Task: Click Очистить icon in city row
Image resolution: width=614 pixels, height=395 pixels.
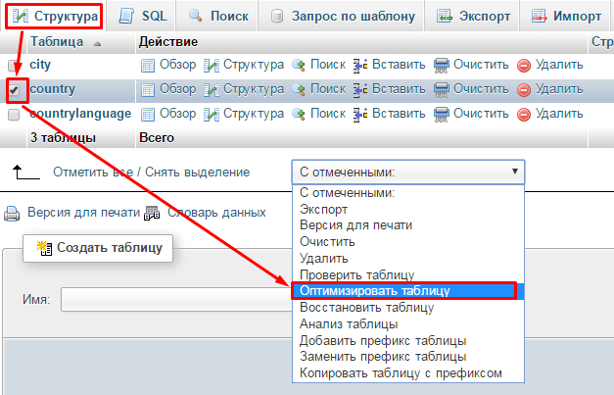Action: (x=441, y=66)
